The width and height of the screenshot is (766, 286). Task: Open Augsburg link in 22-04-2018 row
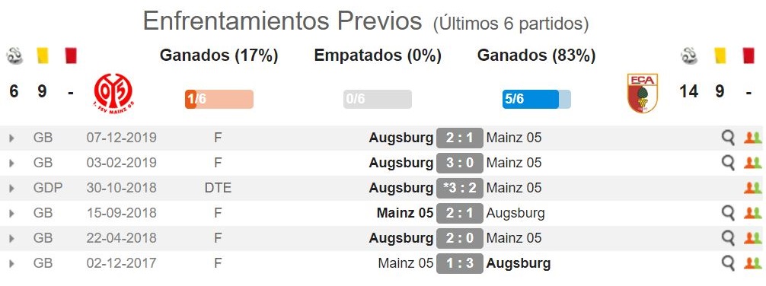[x=401, y=238]
